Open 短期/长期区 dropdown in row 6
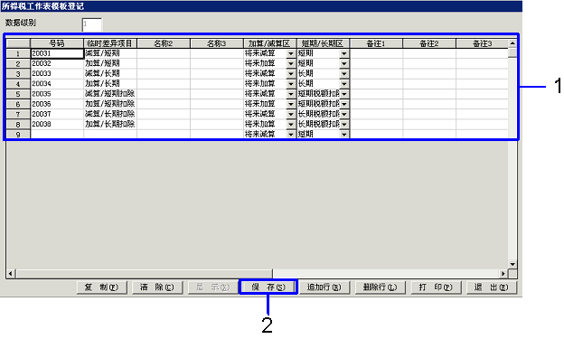The image size is (564, 339). [x=344, y=104]
